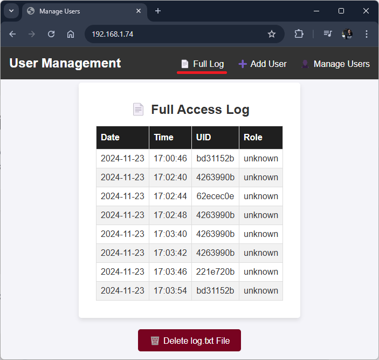379x360 pixels.
Task: Reload the page with the refresh icon
Action: [x=51, y=34]
